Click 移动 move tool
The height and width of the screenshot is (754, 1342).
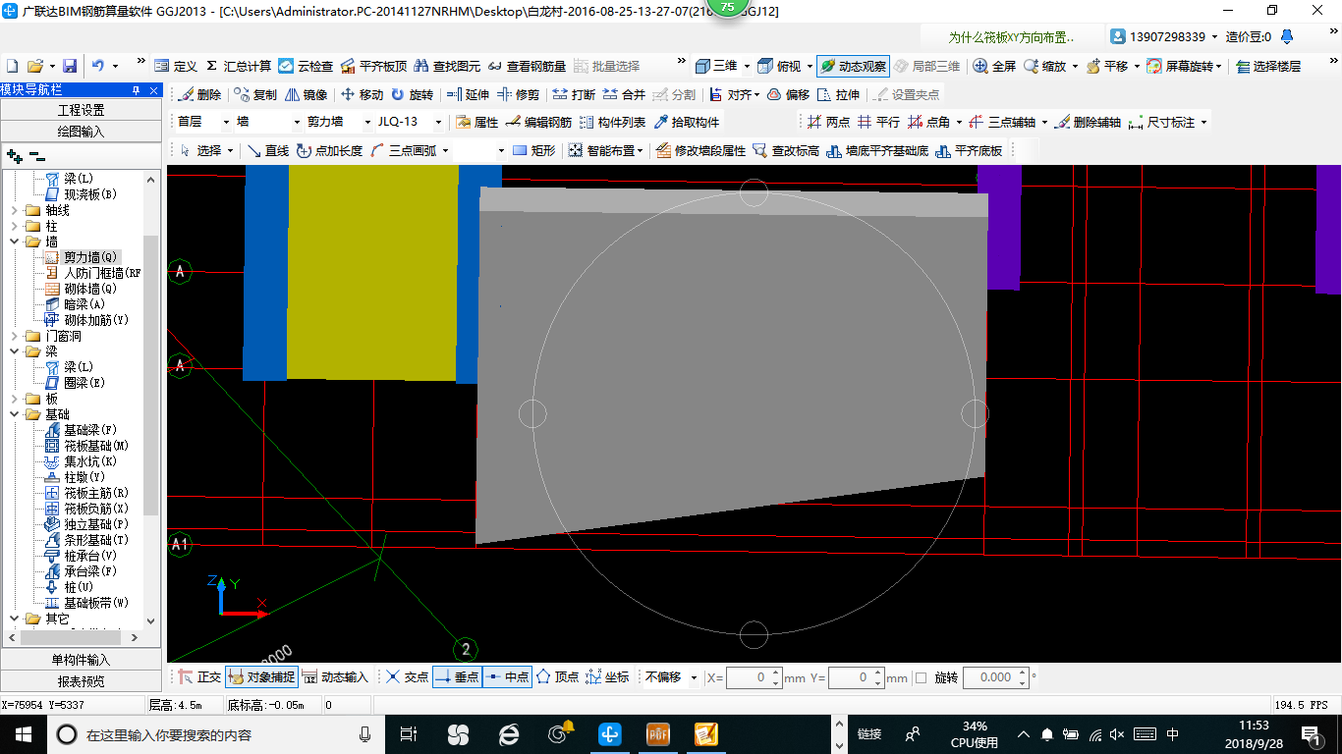362,94
